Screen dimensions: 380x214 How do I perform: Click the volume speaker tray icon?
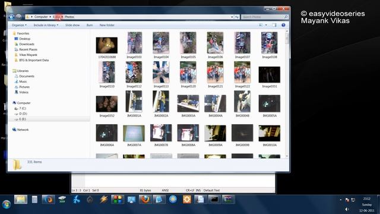click(x=347, y=209)
